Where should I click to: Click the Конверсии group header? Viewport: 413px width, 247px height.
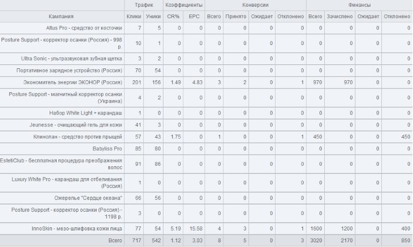(x=255, y=5)
